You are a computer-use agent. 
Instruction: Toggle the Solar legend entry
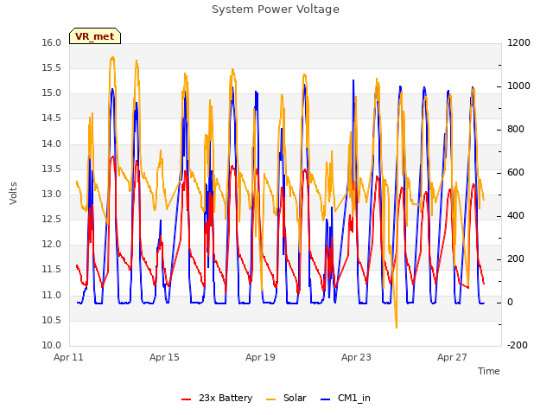[286, 398]
